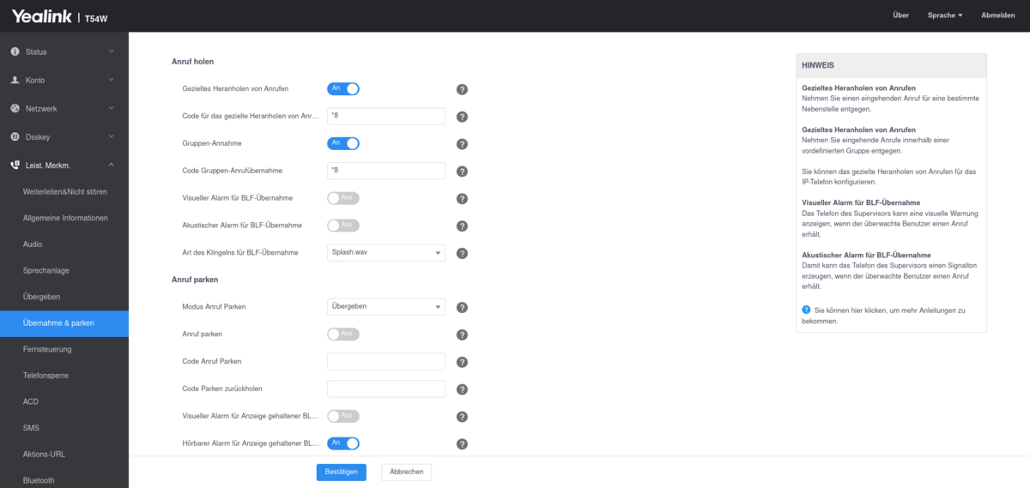Screen dimensions: 1030x488
Task: Open the Splash.wav ringtone dropdown
Action: [x=385, y=253]
